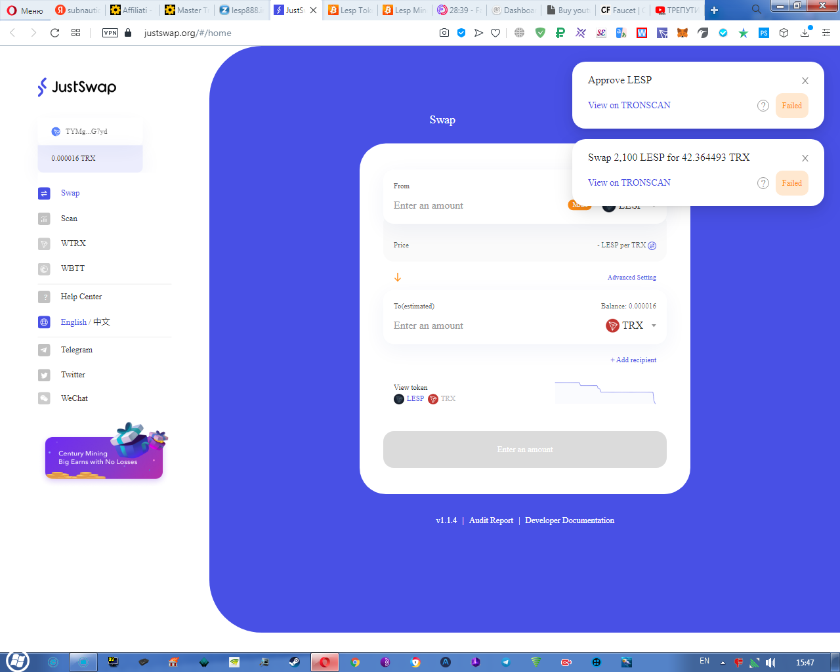Switch language to 中文
The height and width of the screenshot is (672, 840).
coord(102,322)
